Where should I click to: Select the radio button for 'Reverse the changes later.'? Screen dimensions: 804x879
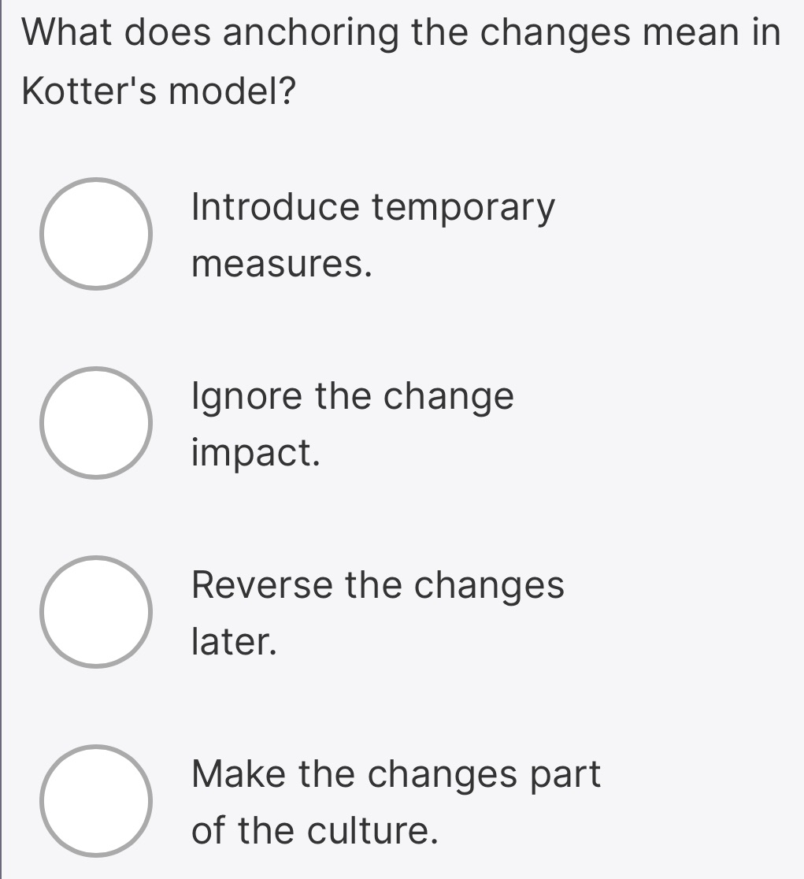coord(96,612)
